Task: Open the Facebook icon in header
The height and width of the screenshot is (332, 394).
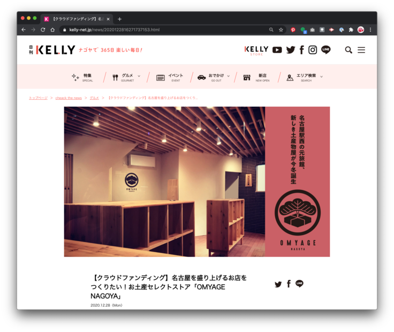Action: pos(302,50)
